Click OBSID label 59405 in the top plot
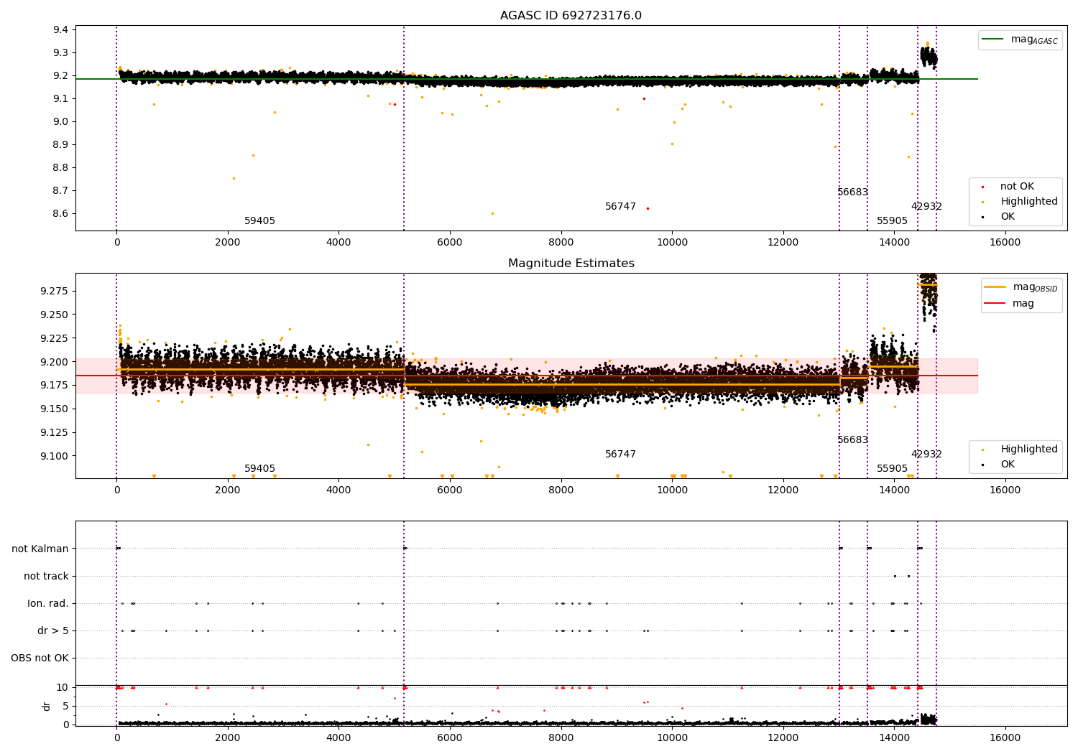Screen dimensions: 1078x754 tap(259, 221)
